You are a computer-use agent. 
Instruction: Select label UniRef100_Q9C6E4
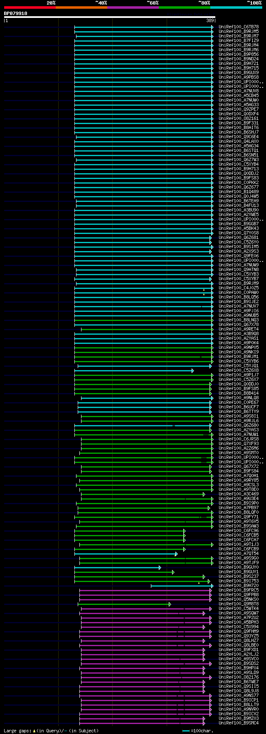tap(239, 137)
